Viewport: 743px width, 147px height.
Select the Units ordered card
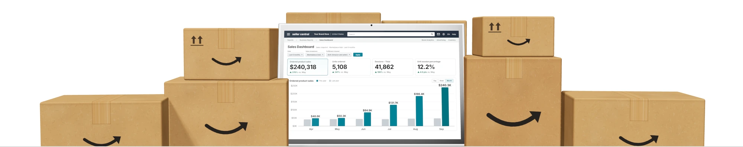coord(350,67)
